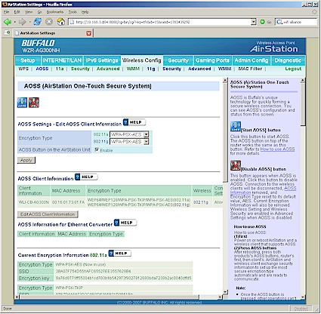Open the 11g submenu link
This screenshot has width=321, height=314.
click(x=151, y=69)
